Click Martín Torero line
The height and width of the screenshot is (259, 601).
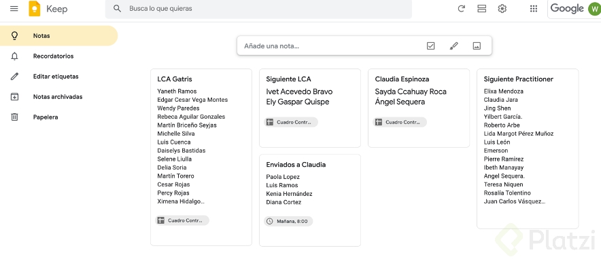[x=175, y=176]
